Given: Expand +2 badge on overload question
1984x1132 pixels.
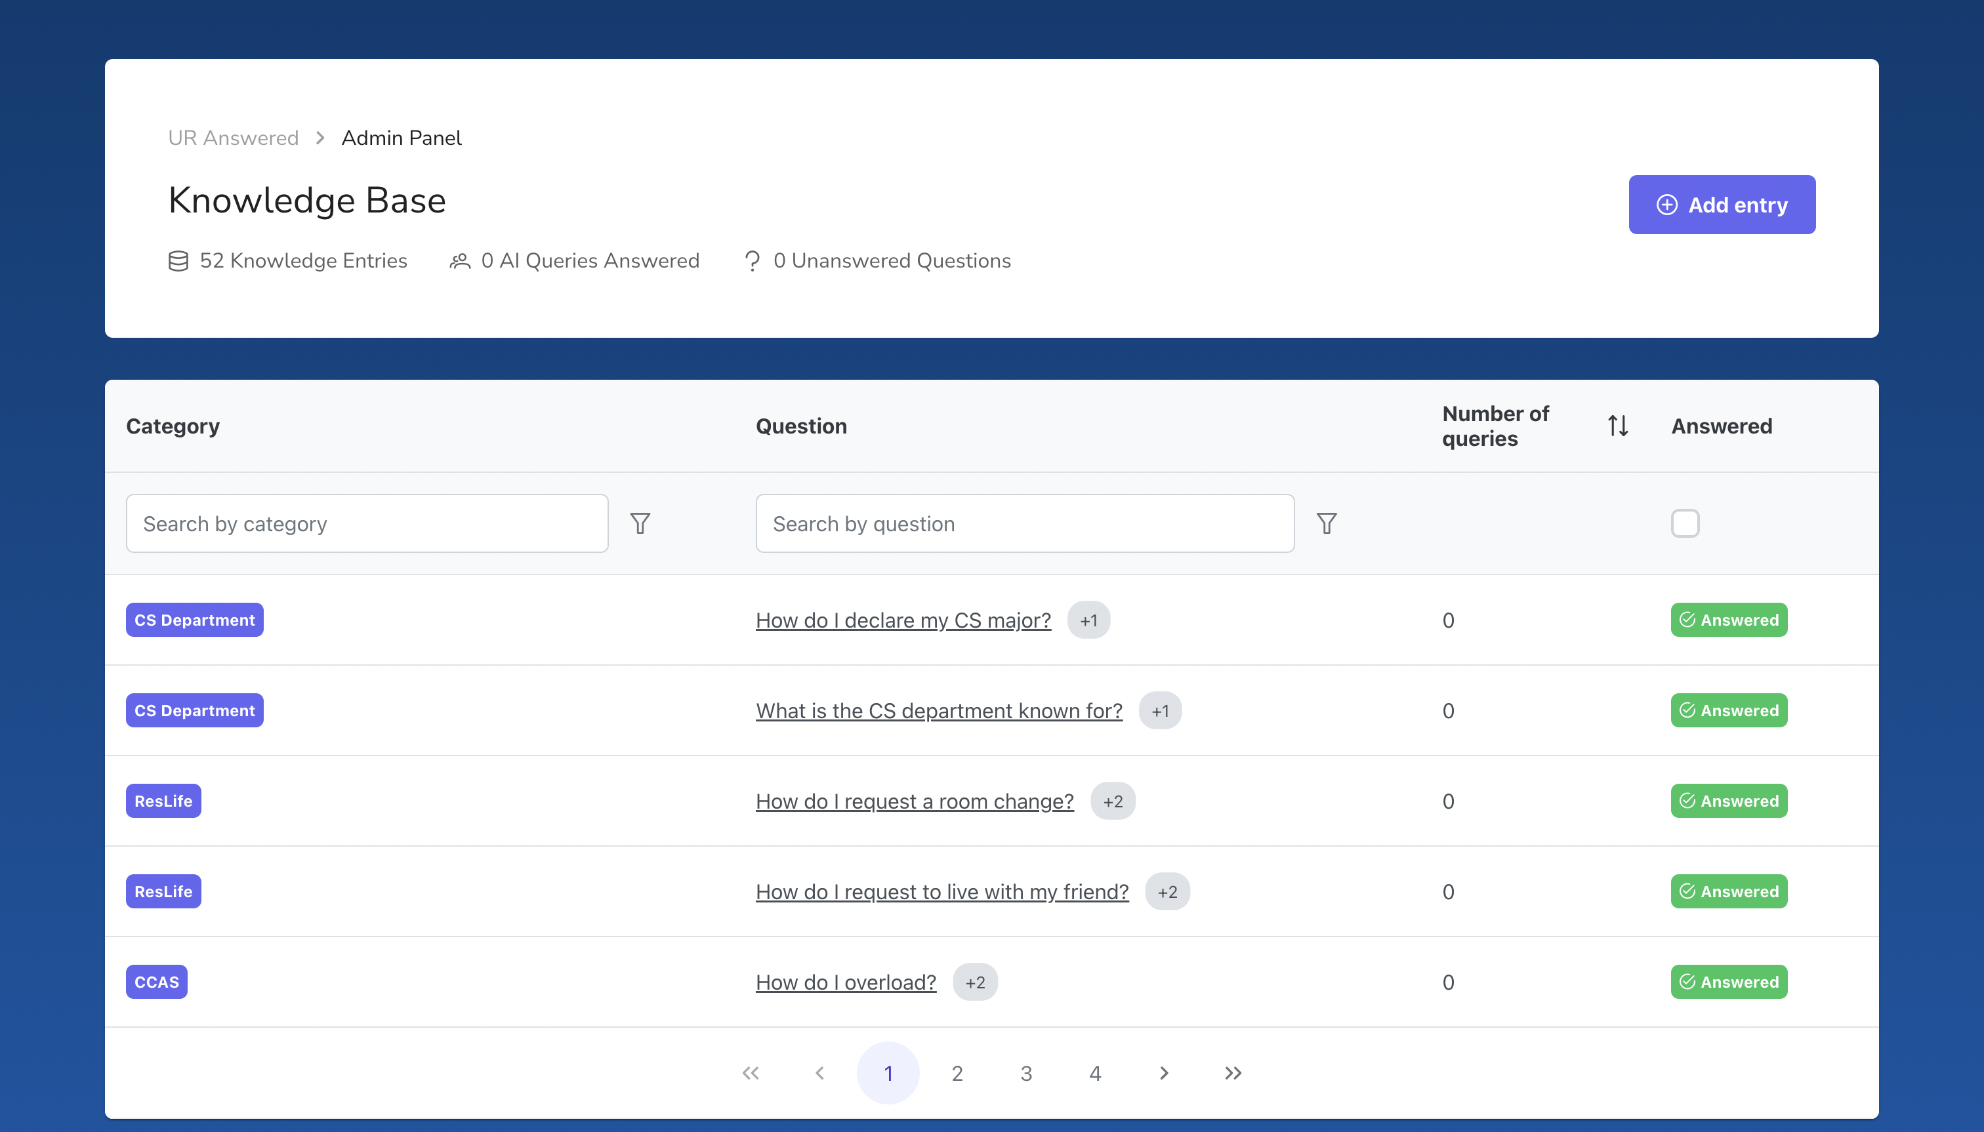Looking at the screenshot, I should tap(974, 982).
